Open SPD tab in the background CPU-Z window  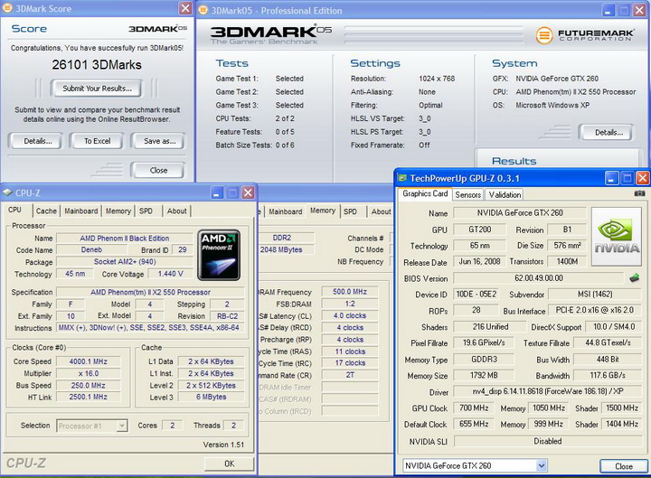tap(350, 211)
